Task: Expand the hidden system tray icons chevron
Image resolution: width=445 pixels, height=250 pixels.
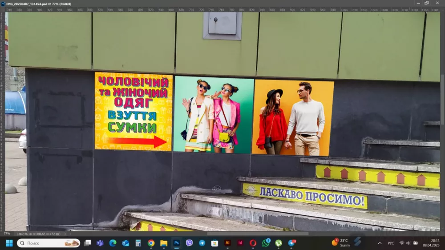Action: tap(380, 243)
